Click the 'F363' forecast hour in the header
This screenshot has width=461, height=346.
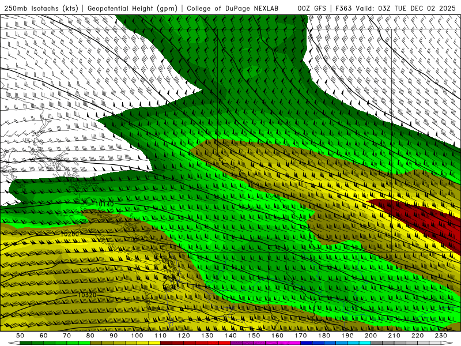(x=343, y=8)
